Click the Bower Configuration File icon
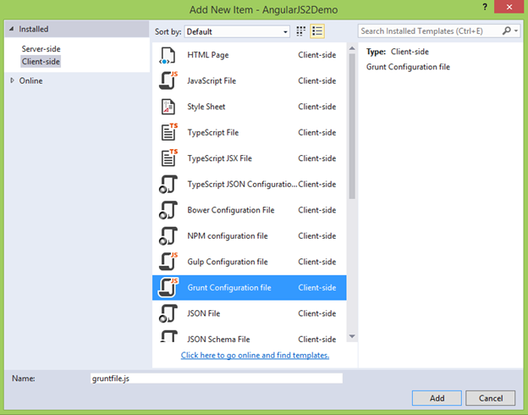 click(x=168, y=210)
